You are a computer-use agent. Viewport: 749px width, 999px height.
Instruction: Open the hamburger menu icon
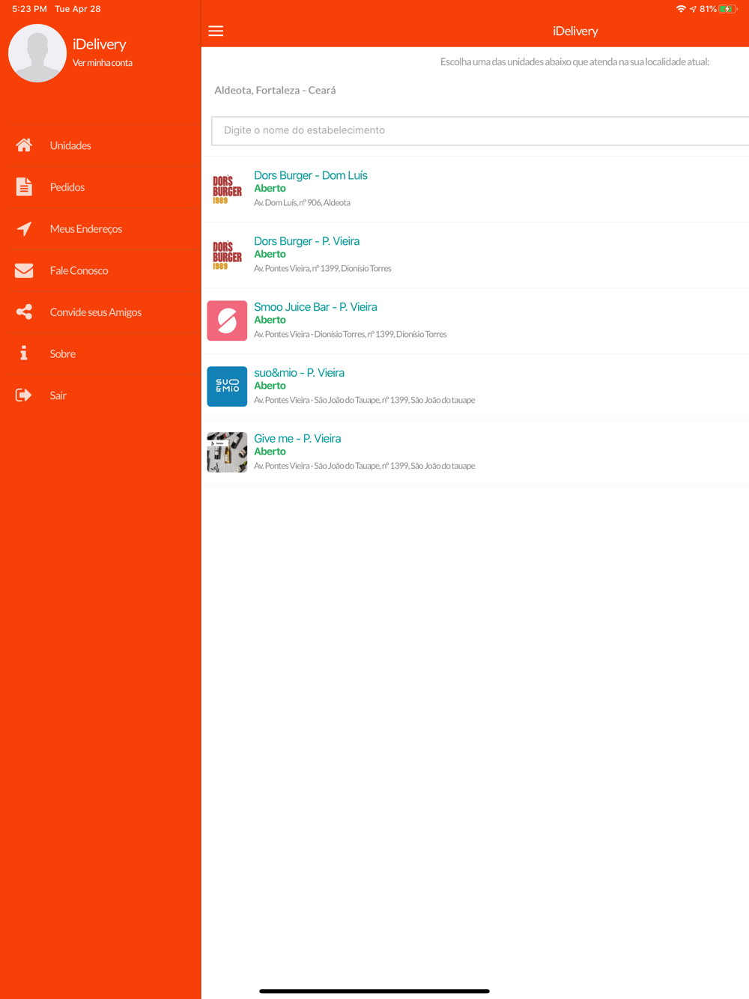216,31
